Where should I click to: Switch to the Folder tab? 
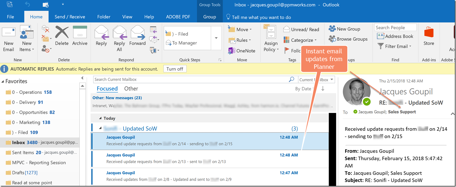point(104,17)
